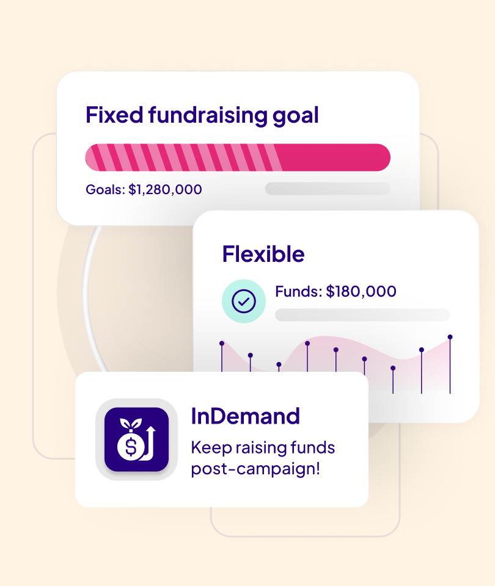This screenshot has width=495, height=586.
Task: Click the Funds: $180,000 text
Action: pyautogui.click(x=335, y=292)
